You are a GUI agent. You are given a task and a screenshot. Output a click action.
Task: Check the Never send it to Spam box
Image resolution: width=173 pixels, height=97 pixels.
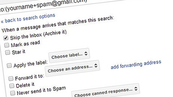point(13,93)
